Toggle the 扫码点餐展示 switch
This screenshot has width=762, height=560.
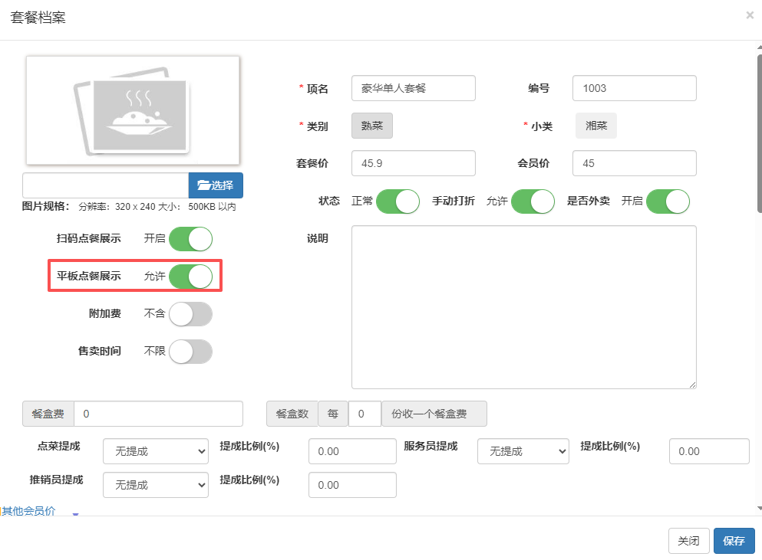[190, 239]
